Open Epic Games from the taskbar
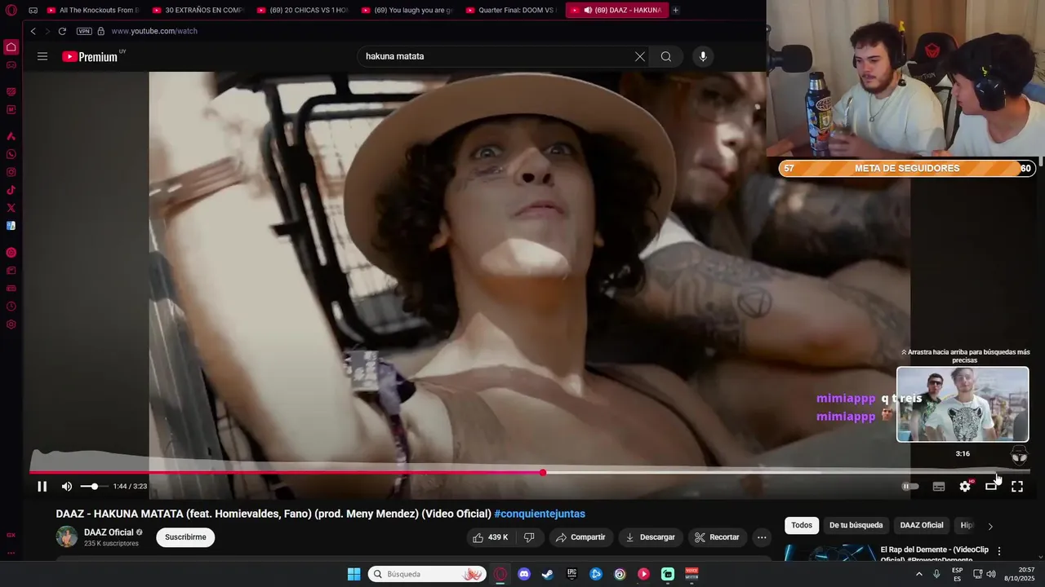1045x587 pixels. click(572, 574)
